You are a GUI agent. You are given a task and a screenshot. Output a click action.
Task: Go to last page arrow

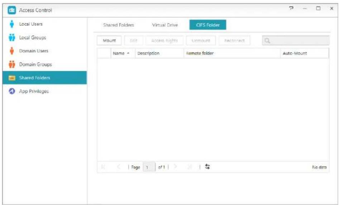(x=190, y=167)
